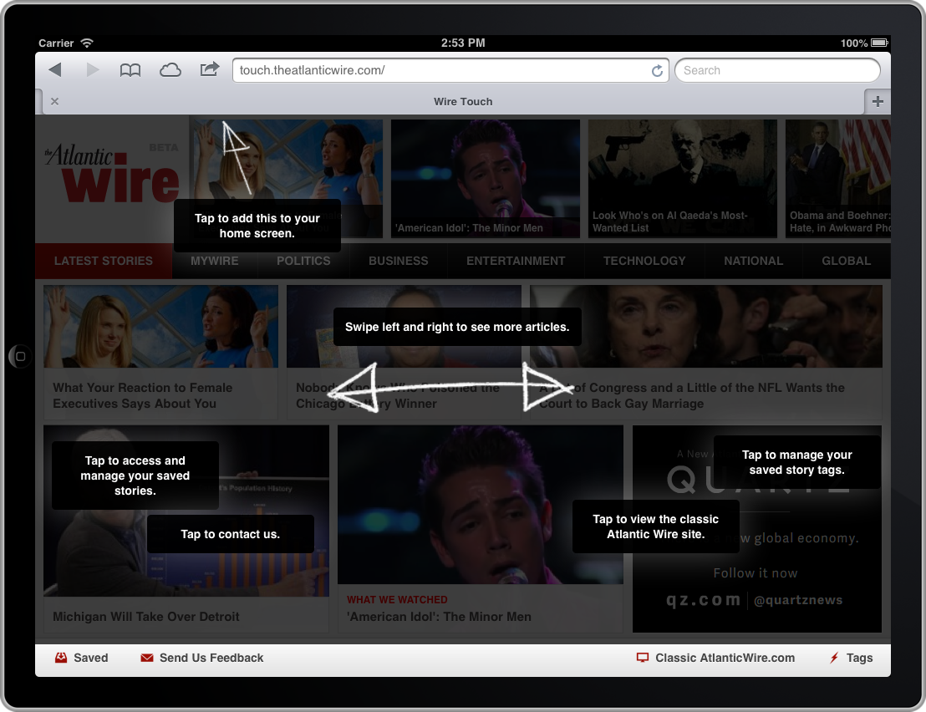The image size is (926, 712).
Task: Open Al Qaeda's Most-Wanted List thumbnail
Action: (682, 178)
